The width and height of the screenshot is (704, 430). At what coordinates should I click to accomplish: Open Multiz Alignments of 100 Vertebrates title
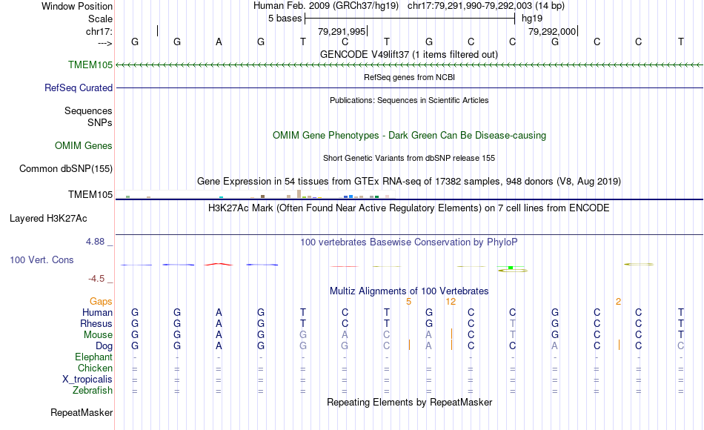[409, 291]
